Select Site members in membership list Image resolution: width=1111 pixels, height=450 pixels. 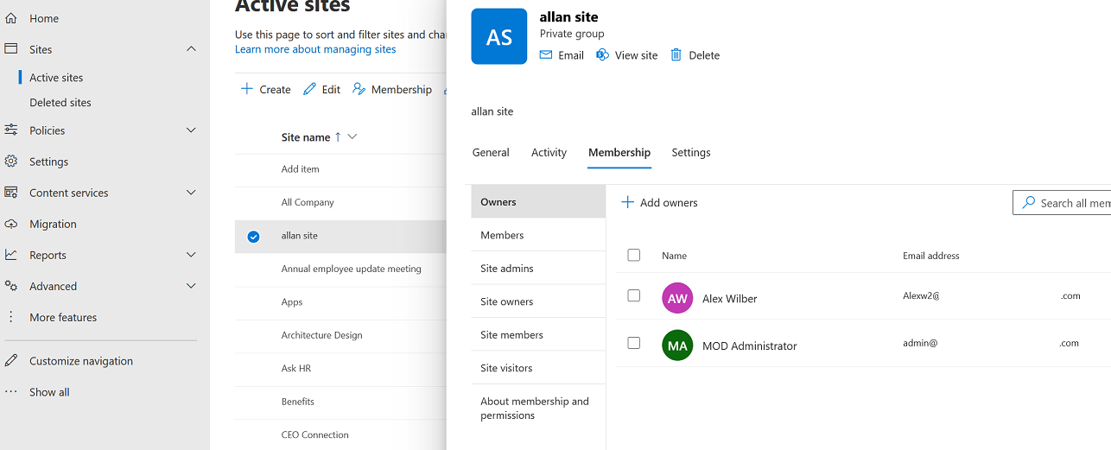[x=538, y=334]
